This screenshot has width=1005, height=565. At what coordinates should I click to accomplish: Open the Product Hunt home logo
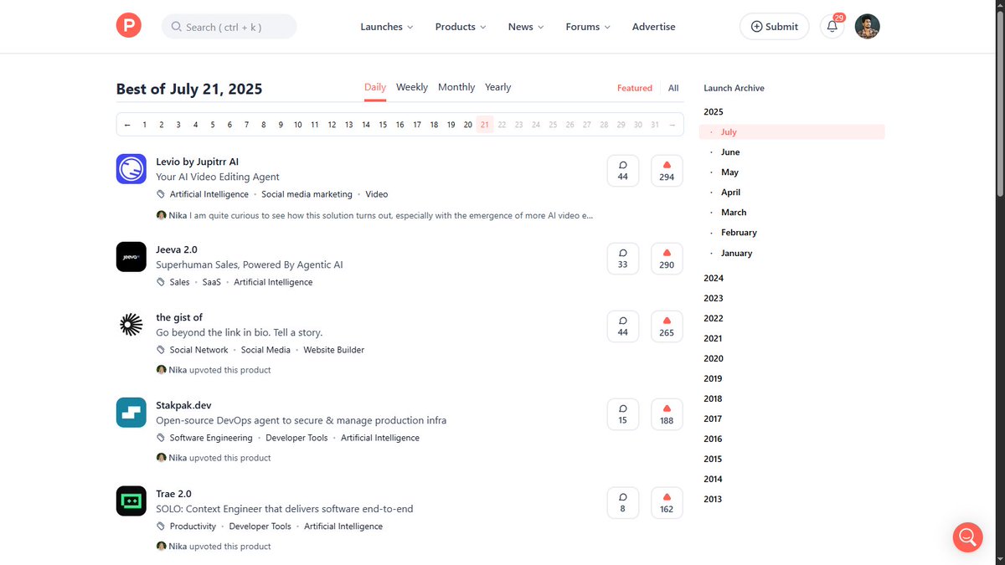tap(130, 27)
